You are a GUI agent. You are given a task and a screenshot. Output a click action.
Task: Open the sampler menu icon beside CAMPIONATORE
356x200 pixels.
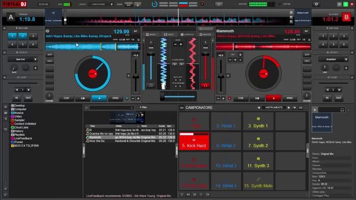point(182,108)
